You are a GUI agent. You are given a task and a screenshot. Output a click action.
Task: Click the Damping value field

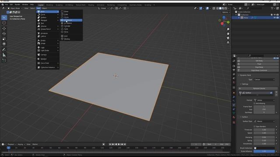coord(264,137)
